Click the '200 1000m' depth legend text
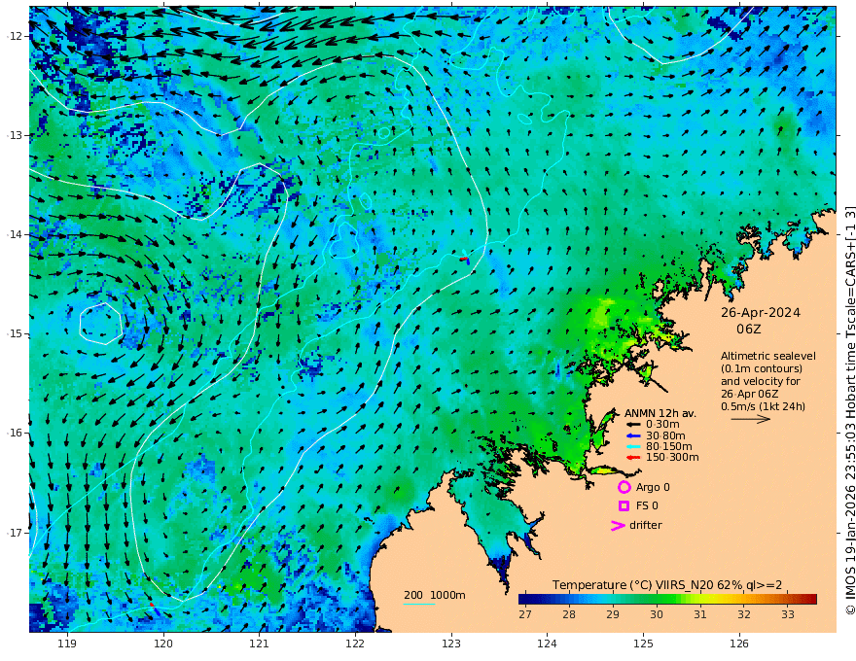The height and width of the screenshot is (661, 856). pos(435,595)
